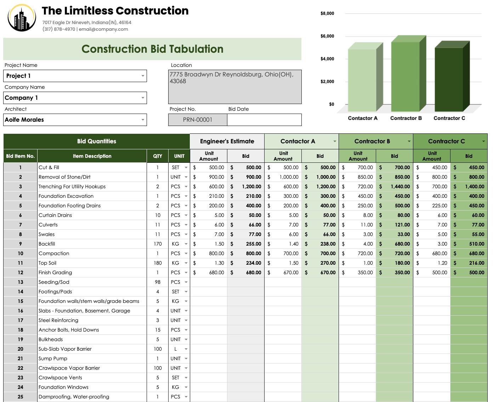Click The Limitless Construction company name
Screen dimensions: 493x402
pyautogui.click(x=115, y=11)
